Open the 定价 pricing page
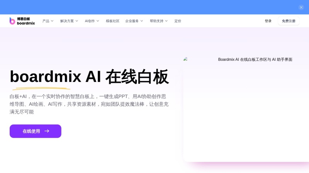The width and height of the screenshot is (309, 173). [178, 21]
